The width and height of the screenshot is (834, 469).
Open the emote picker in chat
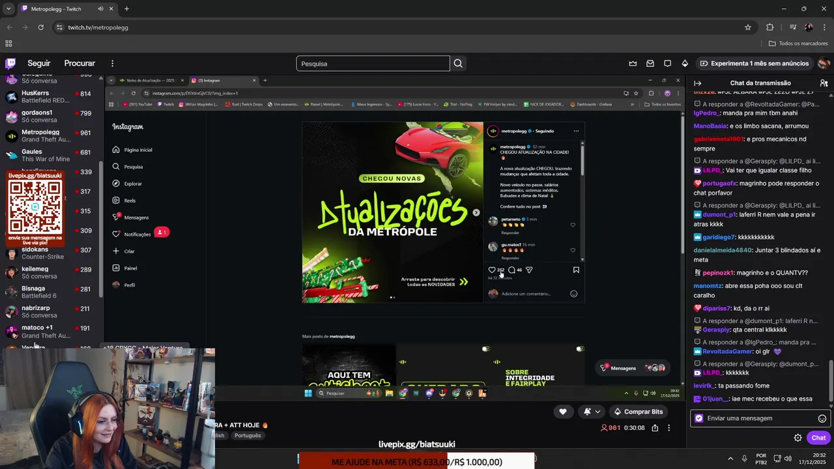click(822, 419)
